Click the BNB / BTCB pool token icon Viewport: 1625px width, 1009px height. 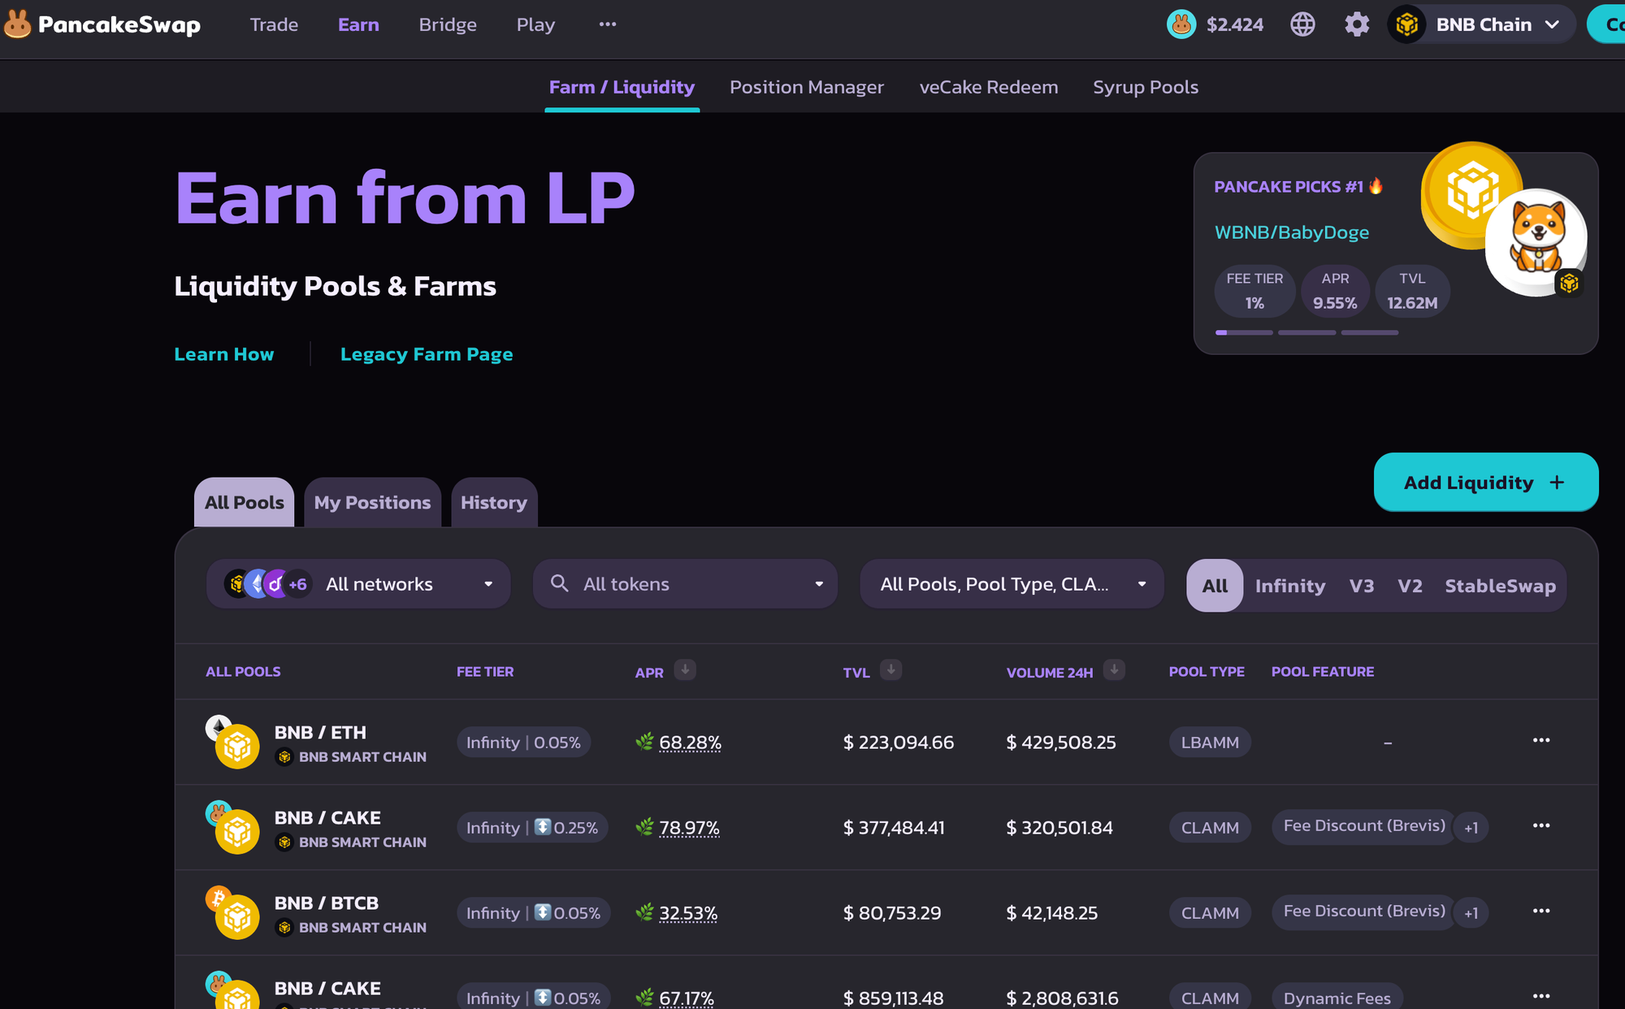pos(232,912)
